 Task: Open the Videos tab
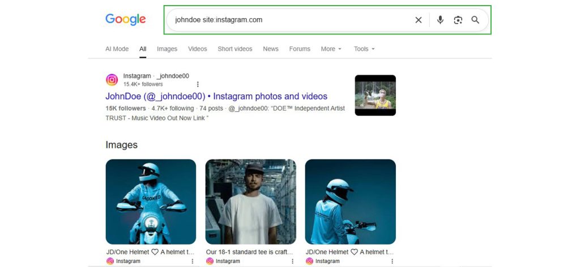click(x=198, y=49)
